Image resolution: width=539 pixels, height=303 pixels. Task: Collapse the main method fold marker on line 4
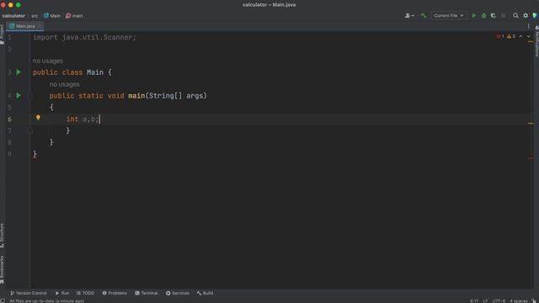pyautogui.click(x=29, y=96)
